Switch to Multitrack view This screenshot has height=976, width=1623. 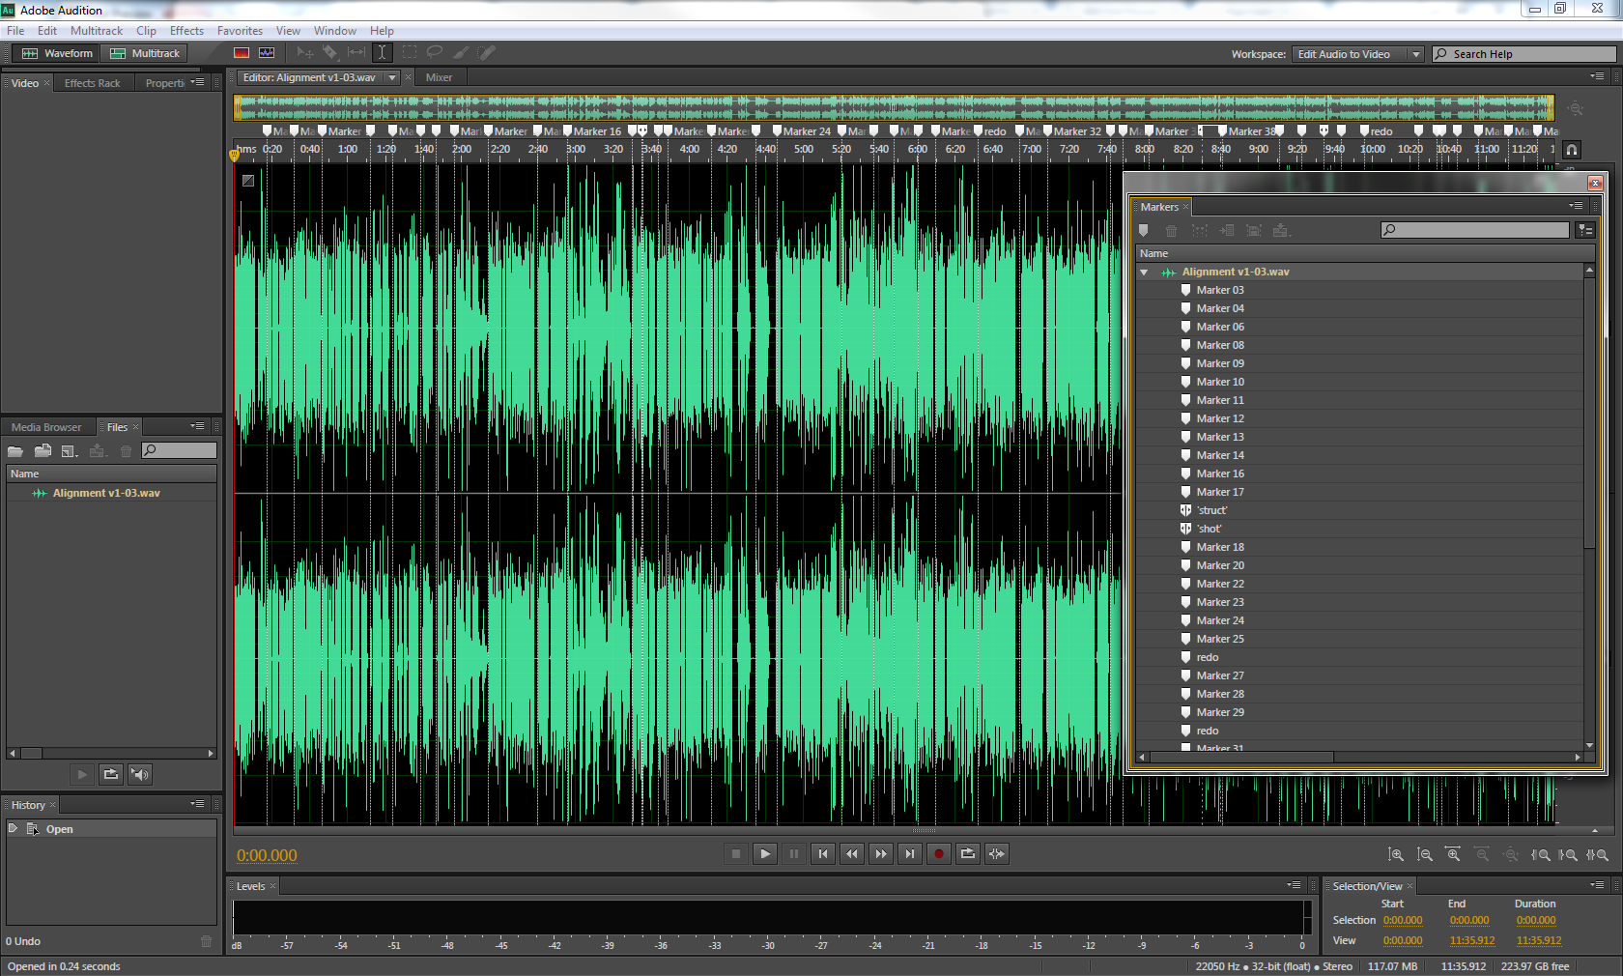tap(146, 54)
